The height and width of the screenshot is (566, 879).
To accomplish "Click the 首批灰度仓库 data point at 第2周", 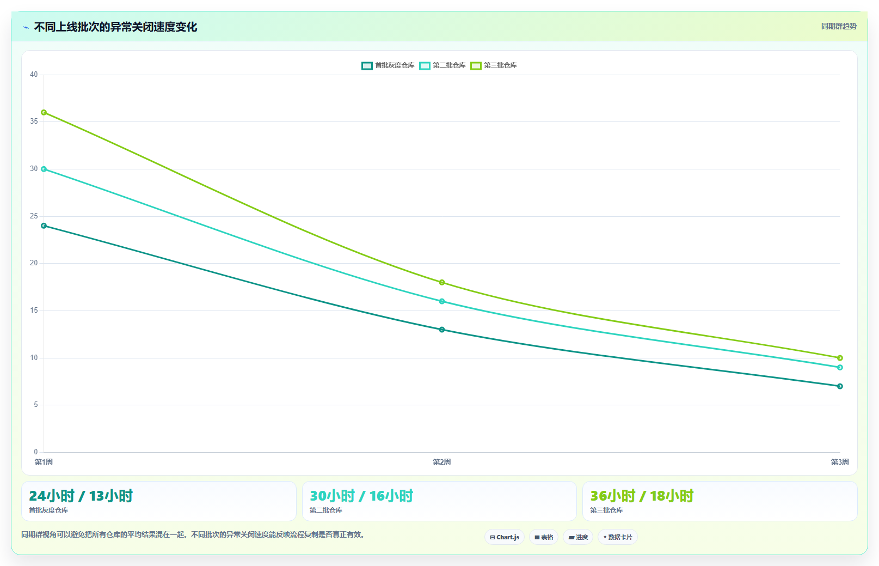I will 442,330.
